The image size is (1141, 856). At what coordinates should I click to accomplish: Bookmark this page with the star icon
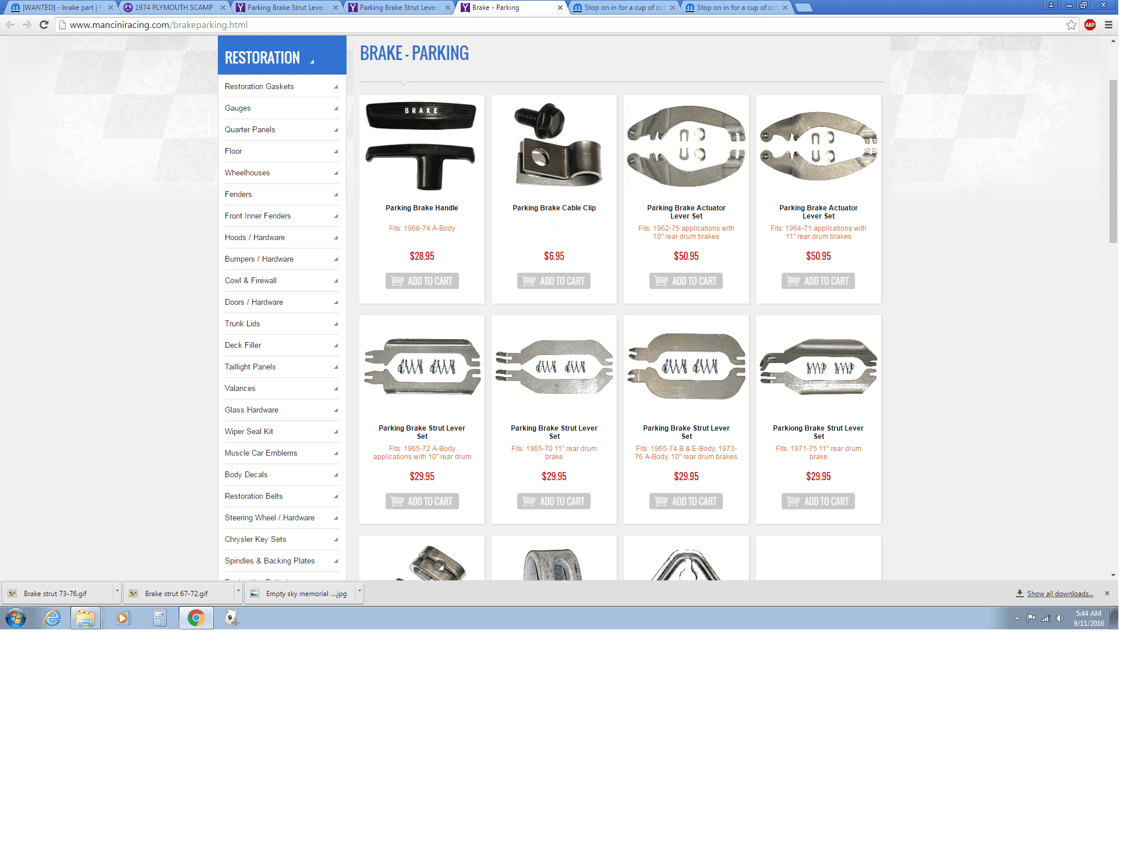1071,24
